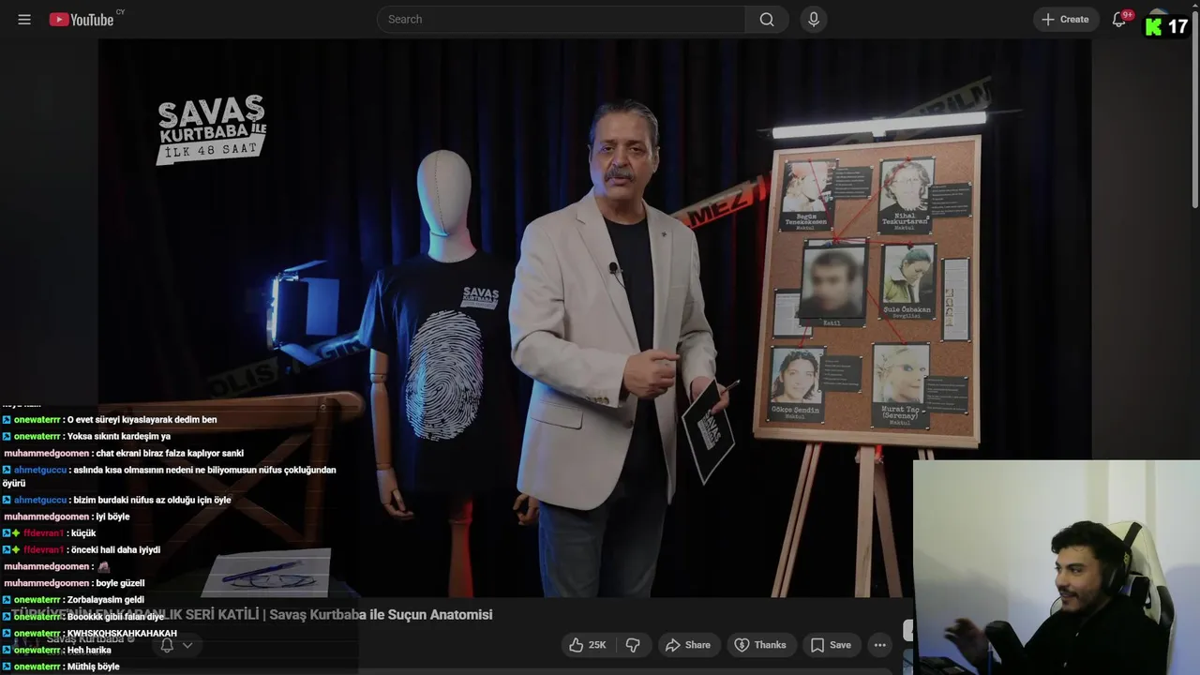The height and width of the screenshot is (675, 1200).
Task: Open the YouTube guide hamburger menu
Action: 24,19
